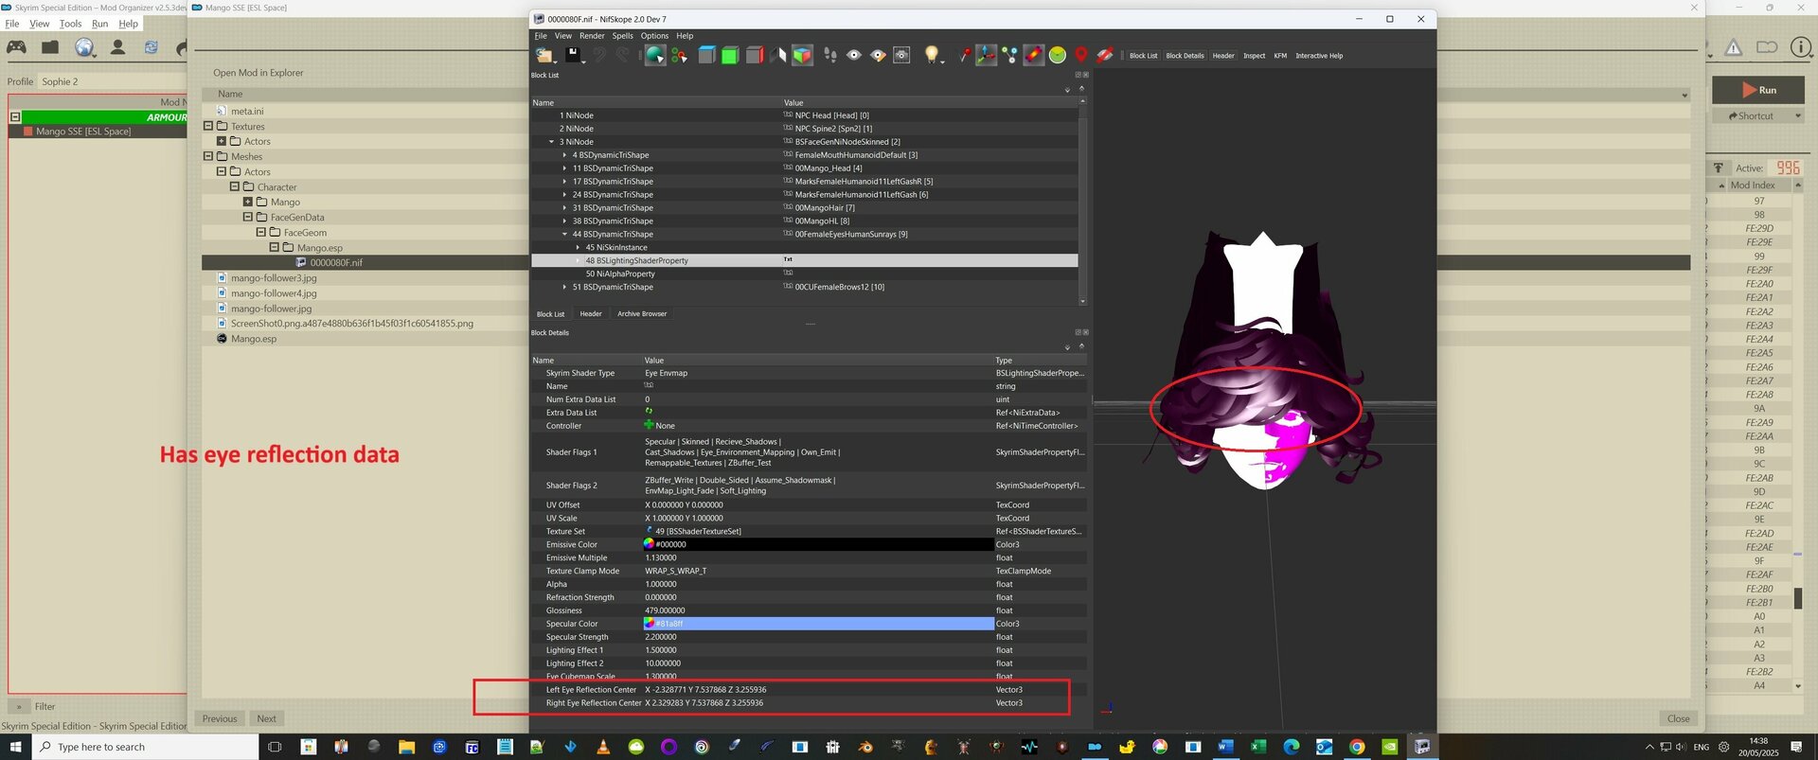
Task: Click the red map marker icon in NifSkope
Action: [x=1081, y=56]
